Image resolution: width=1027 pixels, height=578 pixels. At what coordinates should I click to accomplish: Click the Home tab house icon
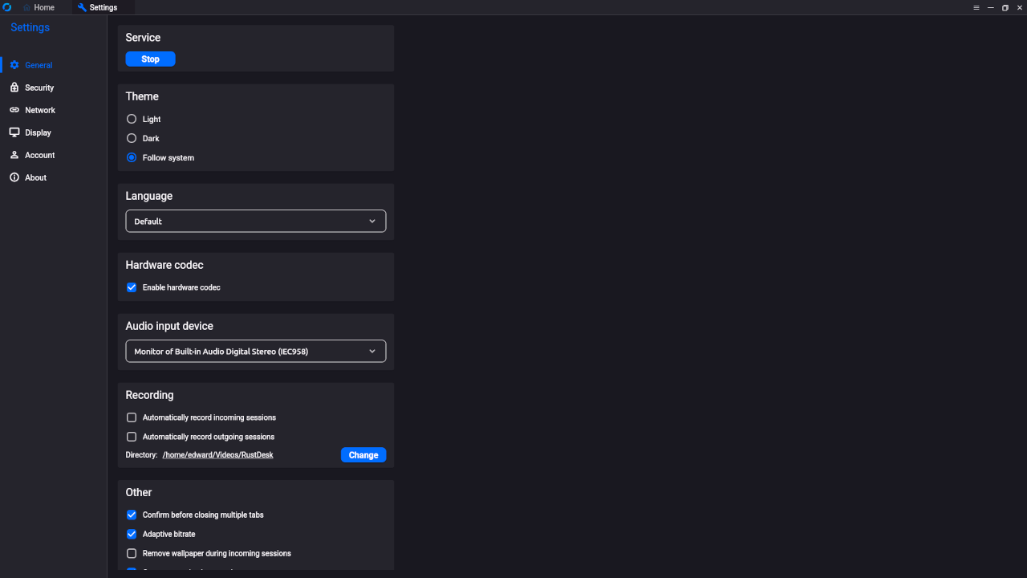[26, 7]
